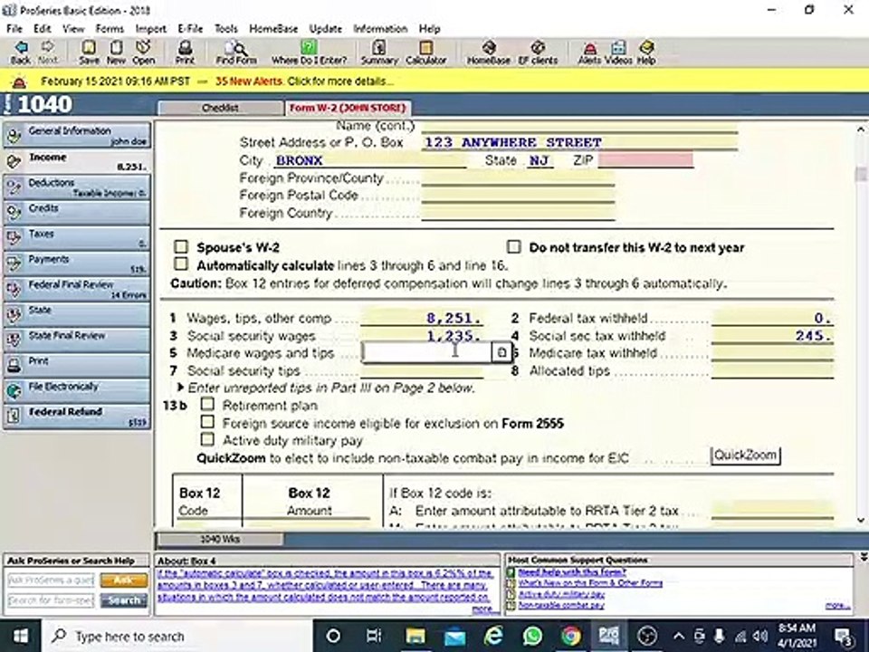869x652 pixels.
Task: Open Credits section in sidebar
Action: [77, 212]
